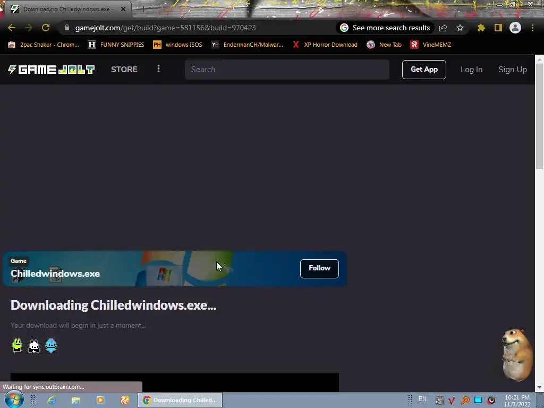
Task: Click See more search results chip
Action: 385,28
